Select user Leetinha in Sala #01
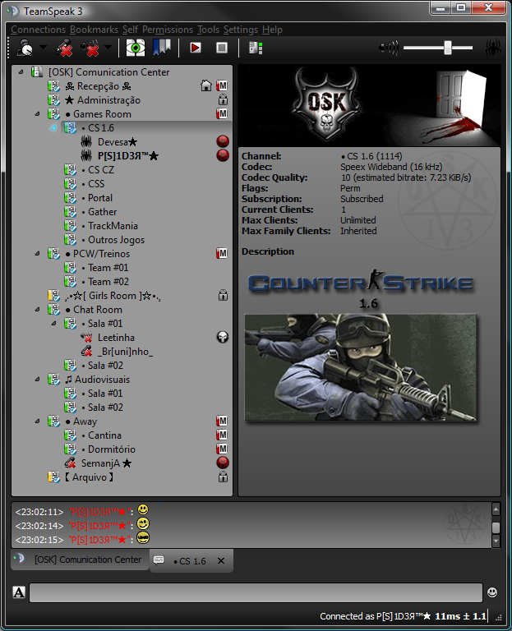Viewport: 512px width, 631px height. click(116, 338)
